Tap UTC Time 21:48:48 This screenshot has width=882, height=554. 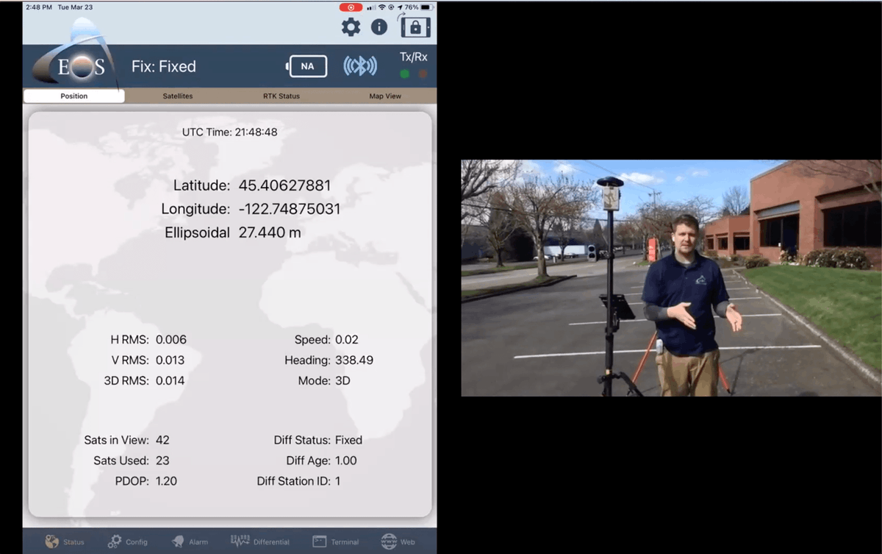(x=230, y=132)
